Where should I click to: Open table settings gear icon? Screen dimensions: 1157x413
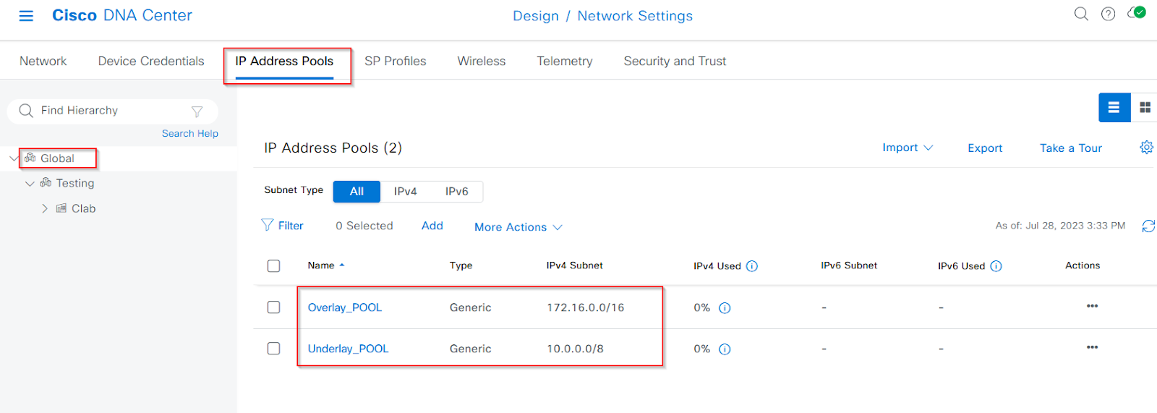click(1146, 148)
